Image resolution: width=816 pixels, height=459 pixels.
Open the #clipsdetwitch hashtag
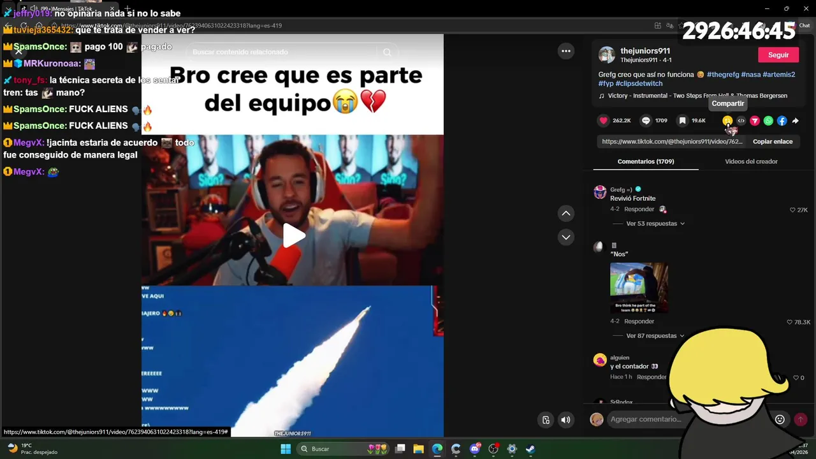click(x=639, y=84)
